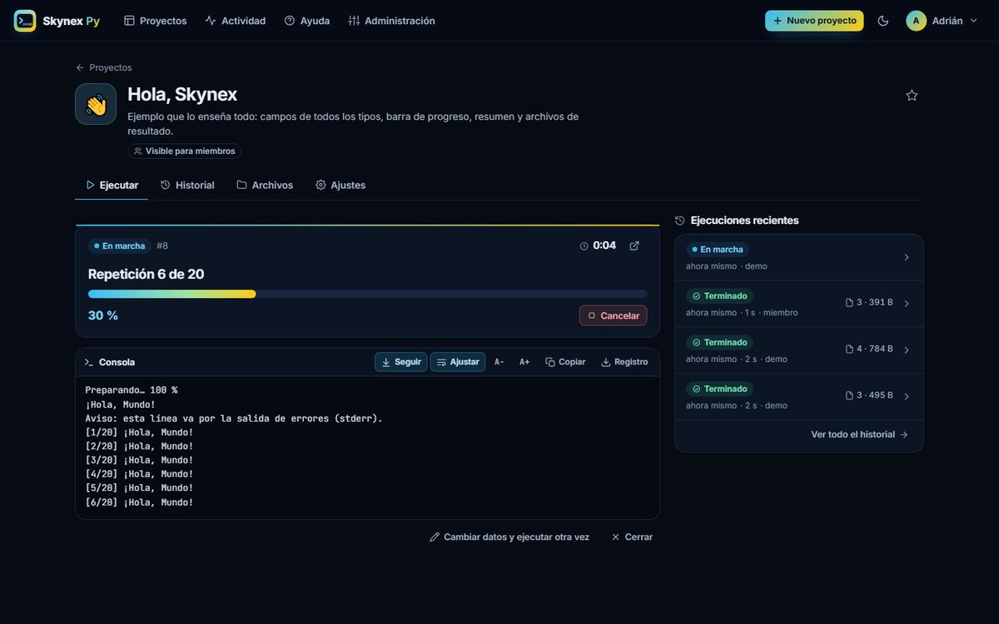Click the file icon next to 4 · 784 B
999x624 pixels.
point(849,349)
